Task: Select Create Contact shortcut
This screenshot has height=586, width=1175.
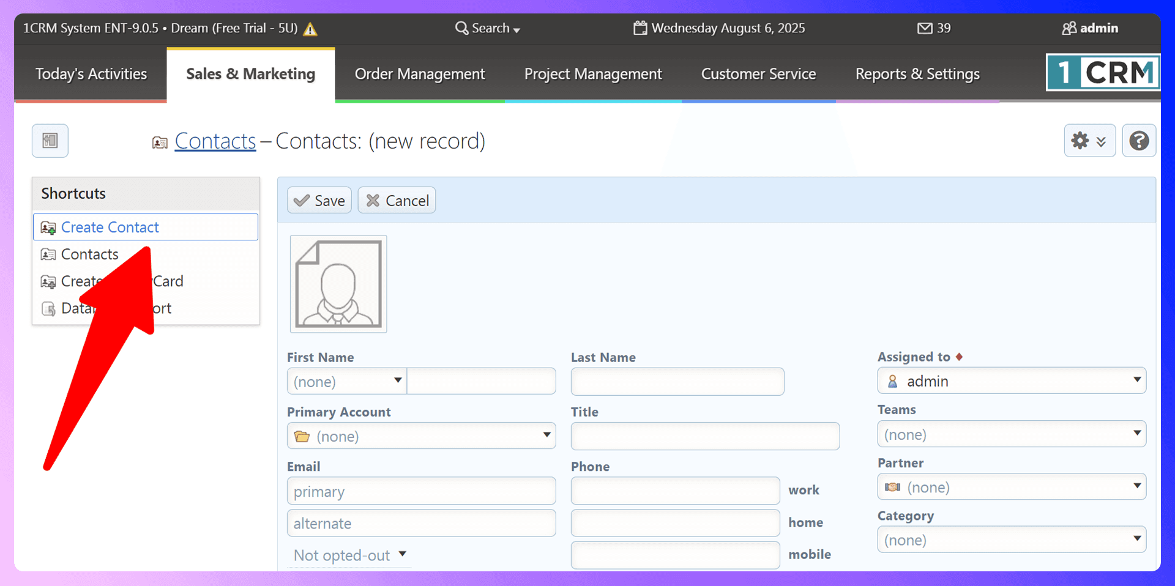Action: pyautogui.click(x=146, y=227)
